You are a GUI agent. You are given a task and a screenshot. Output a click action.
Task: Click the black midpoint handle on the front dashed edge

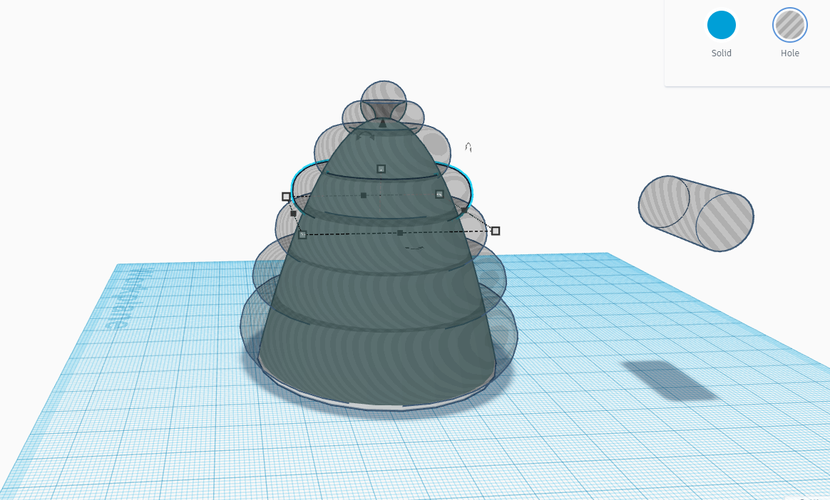[399, 233]
